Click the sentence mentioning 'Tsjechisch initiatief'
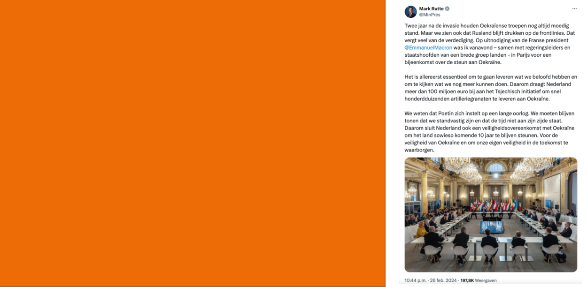 click(488, 91)
